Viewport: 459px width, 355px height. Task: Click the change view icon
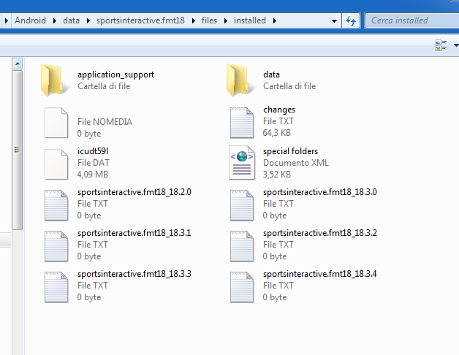(x=441, y=45)
